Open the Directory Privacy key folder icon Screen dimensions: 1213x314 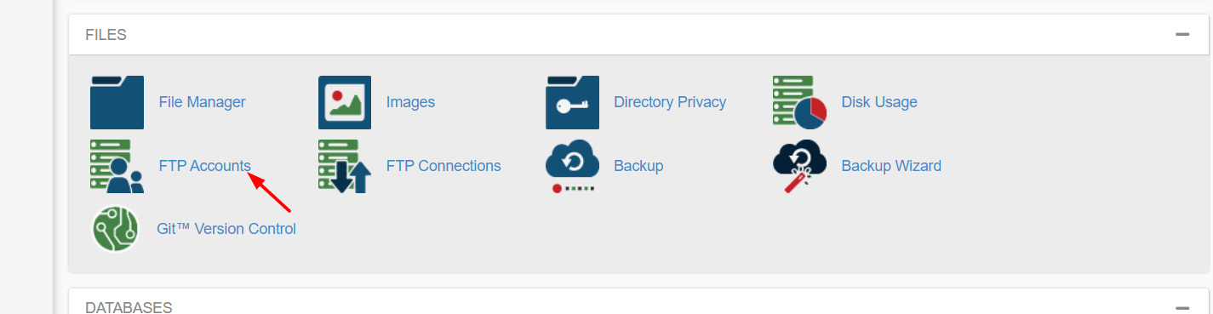tap(572, 102)
